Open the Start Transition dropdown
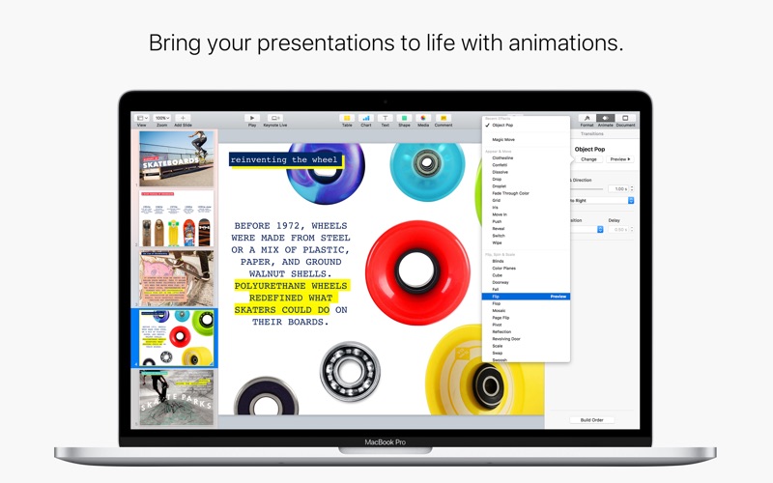773x483 pixels. coord(587,229)
